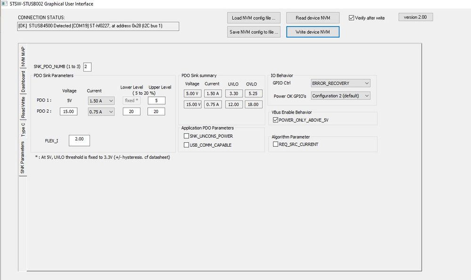471x280 pixels.
Task: Click Read device NVM button
Action: [313, 18]
